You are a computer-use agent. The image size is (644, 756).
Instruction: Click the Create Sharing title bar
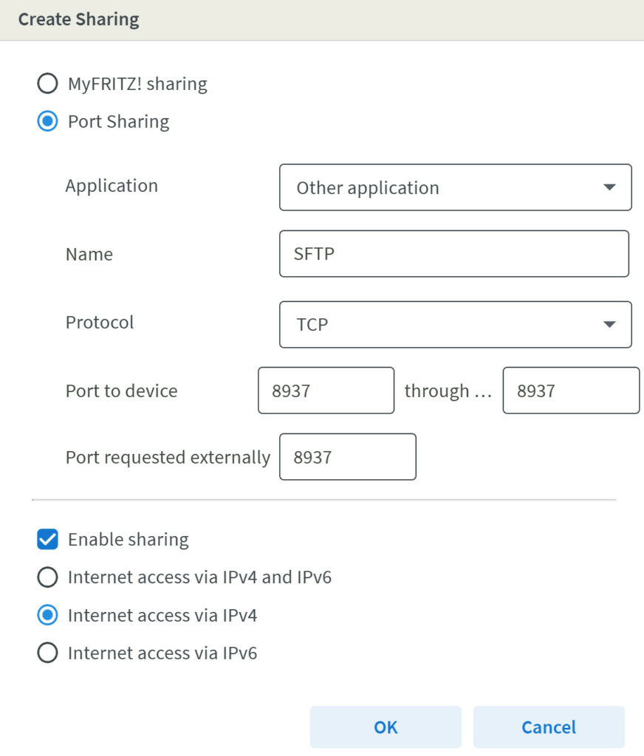[78, 19]
